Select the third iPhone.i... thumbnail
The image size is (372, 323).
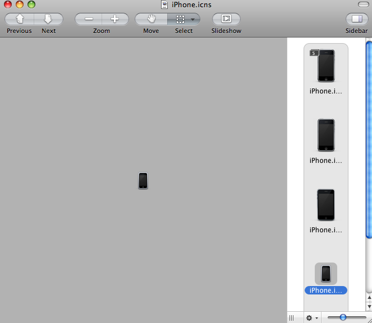click(326, 205)
